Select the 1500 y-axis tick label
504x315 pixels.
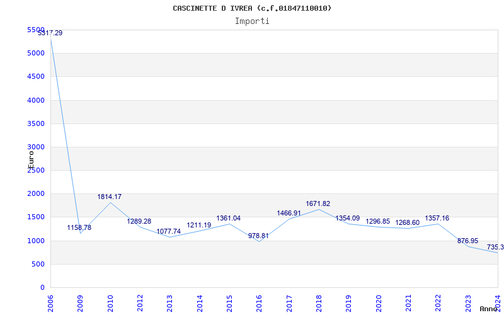[36, 217]
